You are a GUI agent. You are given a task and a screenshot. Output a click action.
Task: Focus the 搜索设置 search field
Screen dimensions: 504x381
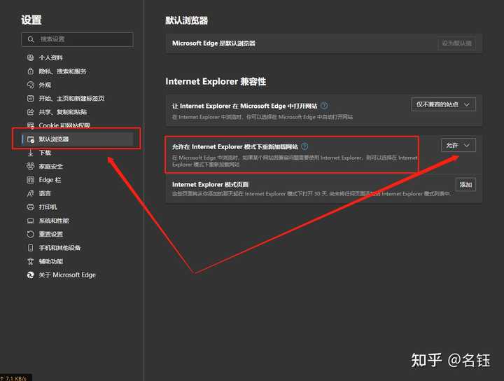[77, 39]
